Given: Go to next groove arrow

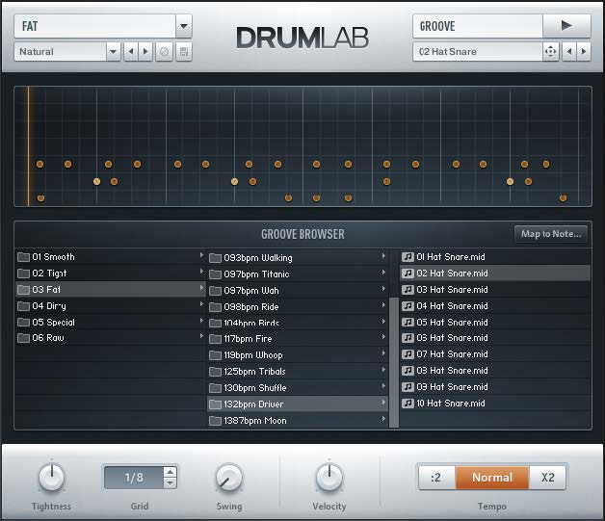Looking at the screenshot, I should point(584,51).
